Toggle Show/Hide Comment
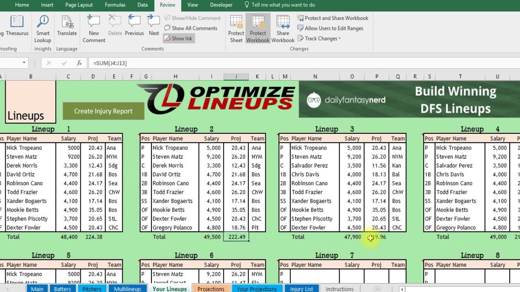520x292 pixels. coord(192,18)
